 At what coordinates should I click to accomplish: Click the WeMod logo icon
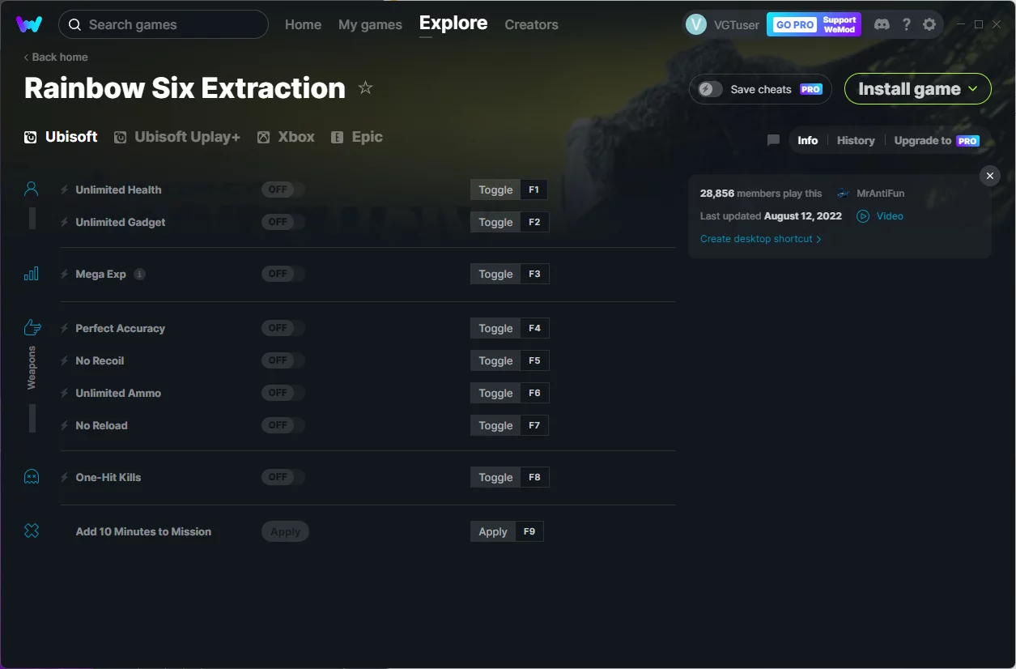[x=29, y=24]
